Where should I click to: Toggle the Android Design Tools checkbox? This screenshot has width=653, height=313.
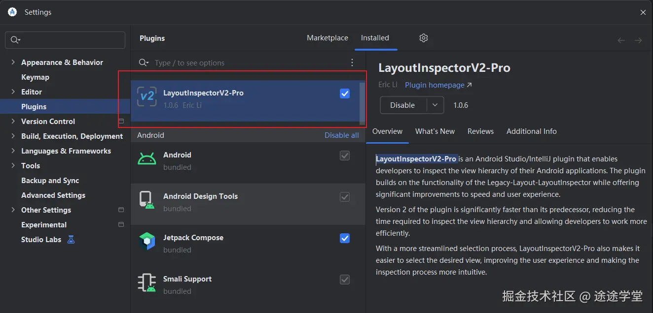345,197
